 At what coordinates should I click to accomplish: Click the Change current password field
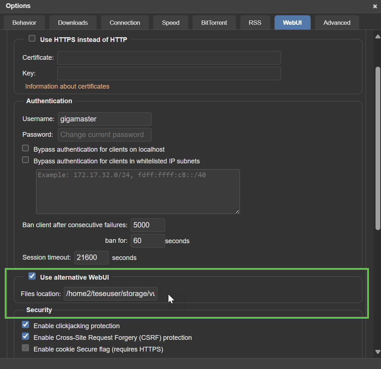(105, 135)
